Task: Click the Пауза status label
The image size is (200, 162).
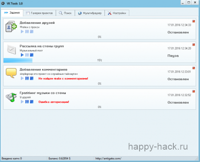Action: click(x=173, y=56)
